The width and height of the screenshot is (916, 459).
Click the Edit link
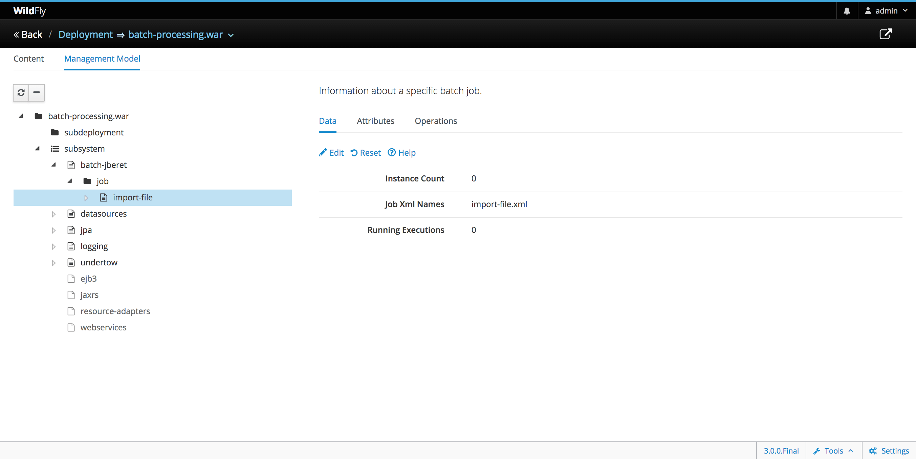331,153
